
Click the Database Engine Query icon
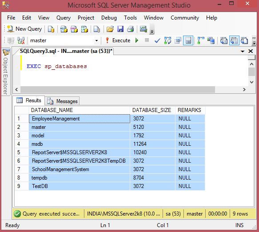(51, 29)
